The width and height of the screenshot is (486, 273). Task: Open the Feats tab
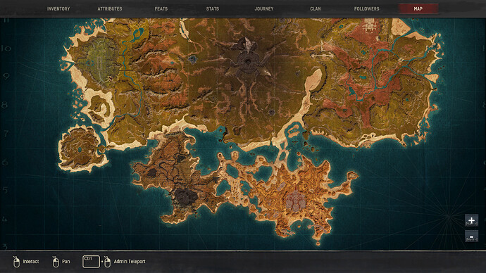(x=161, y=8)
